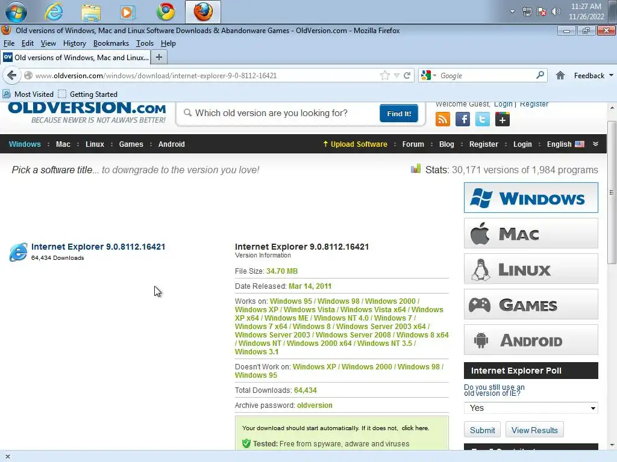This screenshot has height=462, width=617.
Task: Select Mac in the black nav bar
Action: 63,144
